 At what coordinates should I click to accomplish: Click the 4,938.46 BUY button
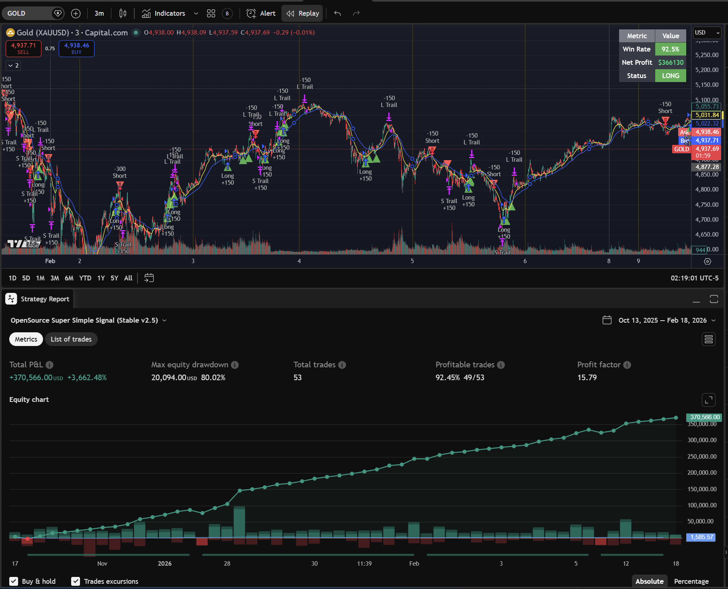coord(76,48)
